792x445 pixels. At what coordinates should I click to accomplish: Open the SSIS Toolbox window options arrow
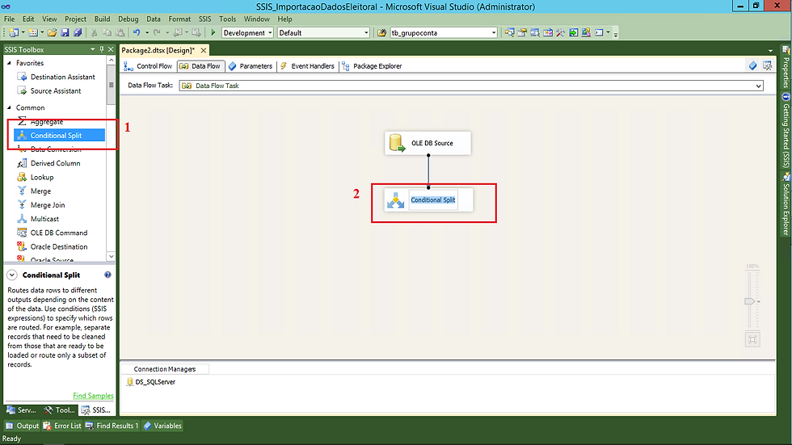[92, 49]
